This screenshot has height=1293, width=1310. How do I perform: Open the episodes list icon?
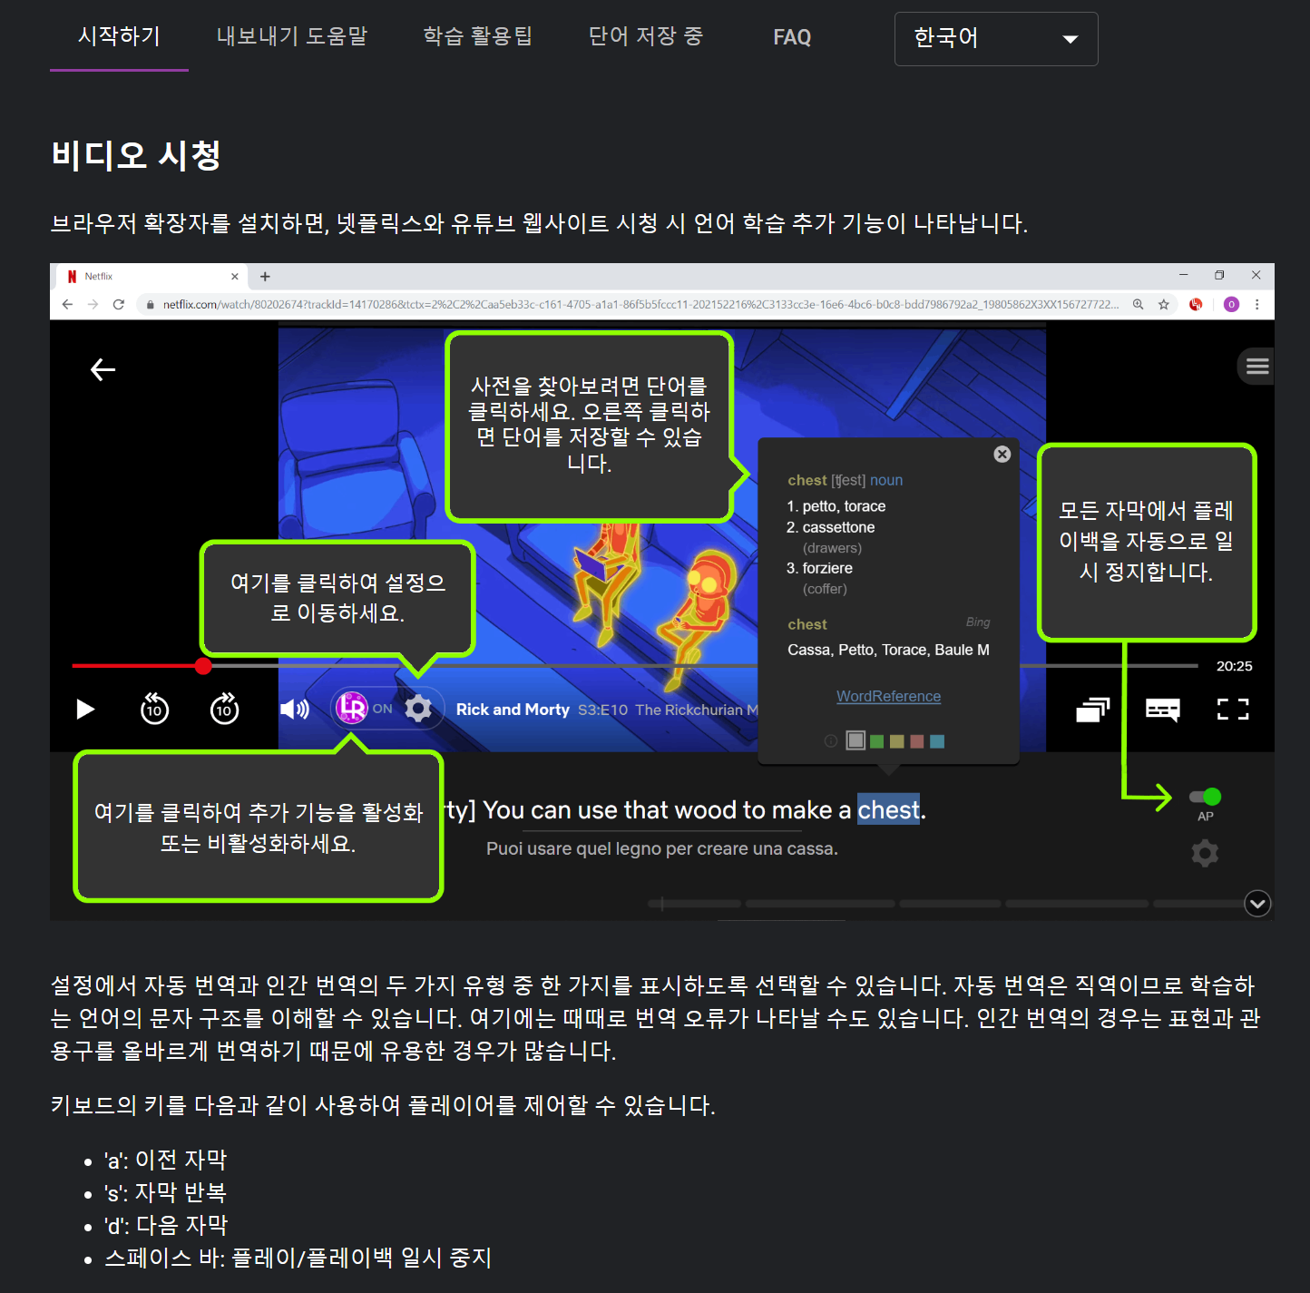1093,710
